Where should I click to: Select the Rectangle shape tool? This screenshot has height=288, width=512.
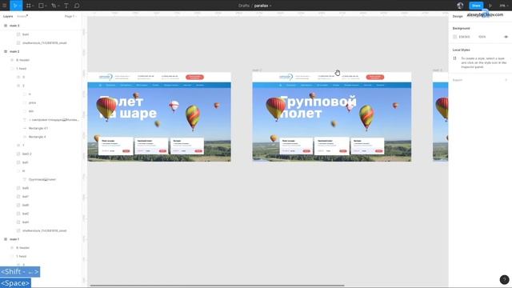pos(41,6)
